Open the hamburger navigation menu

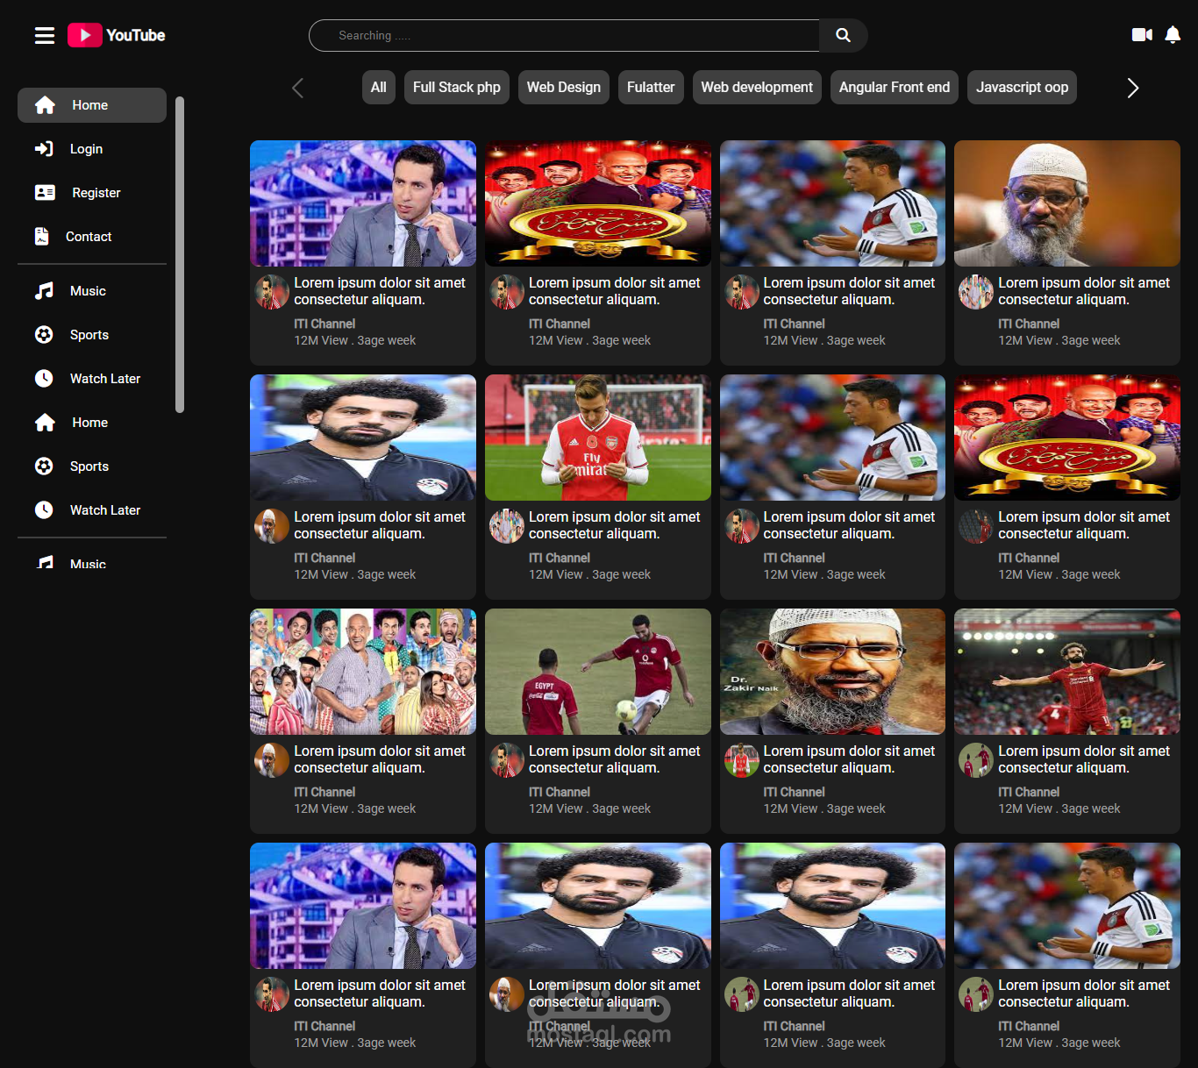point(45,35)
